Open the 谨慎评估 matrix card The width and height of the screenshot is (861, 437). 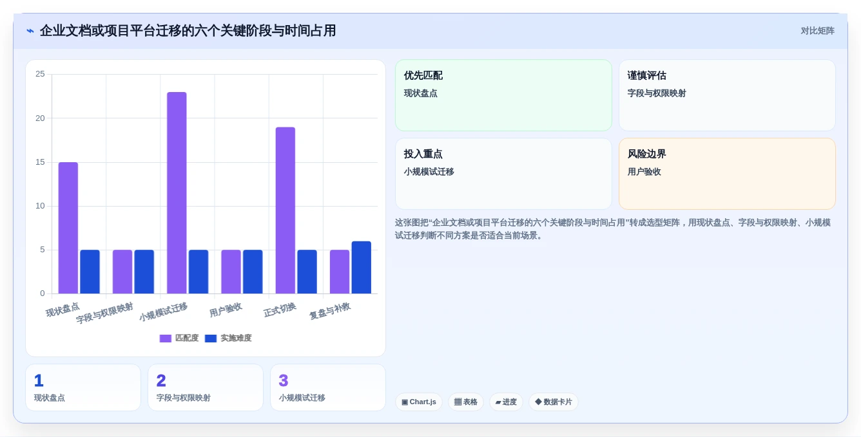pyautogui.click(x=727, y=95)
